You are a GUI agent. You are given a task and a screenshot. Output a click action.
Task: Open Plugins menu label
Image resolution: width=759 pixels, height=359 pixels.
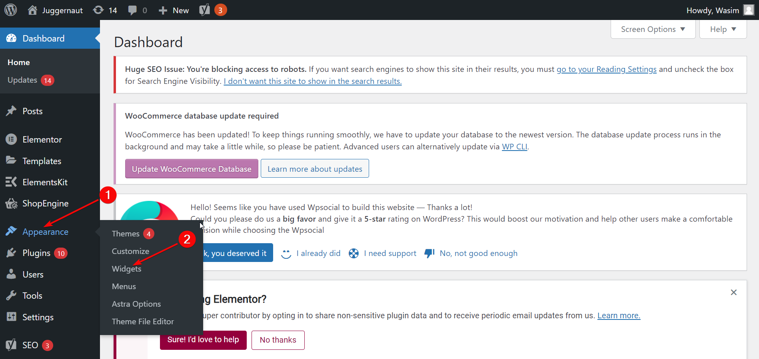pyautogui.click(x=36, y=253)
